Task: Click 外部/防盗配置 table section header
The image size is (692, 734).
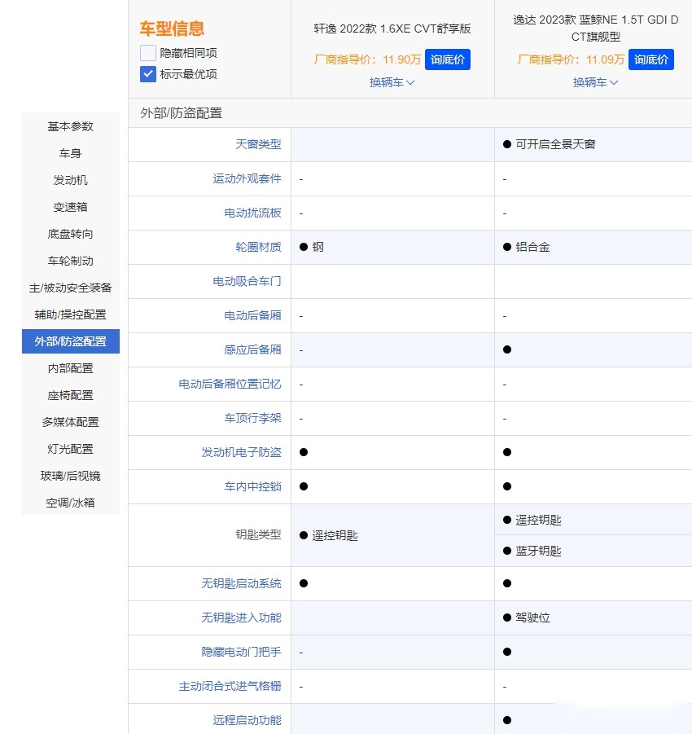Action: point(181,112)
